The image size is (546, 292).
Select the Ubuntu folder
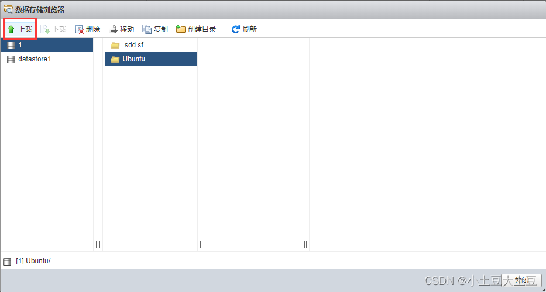click(151, 59)
